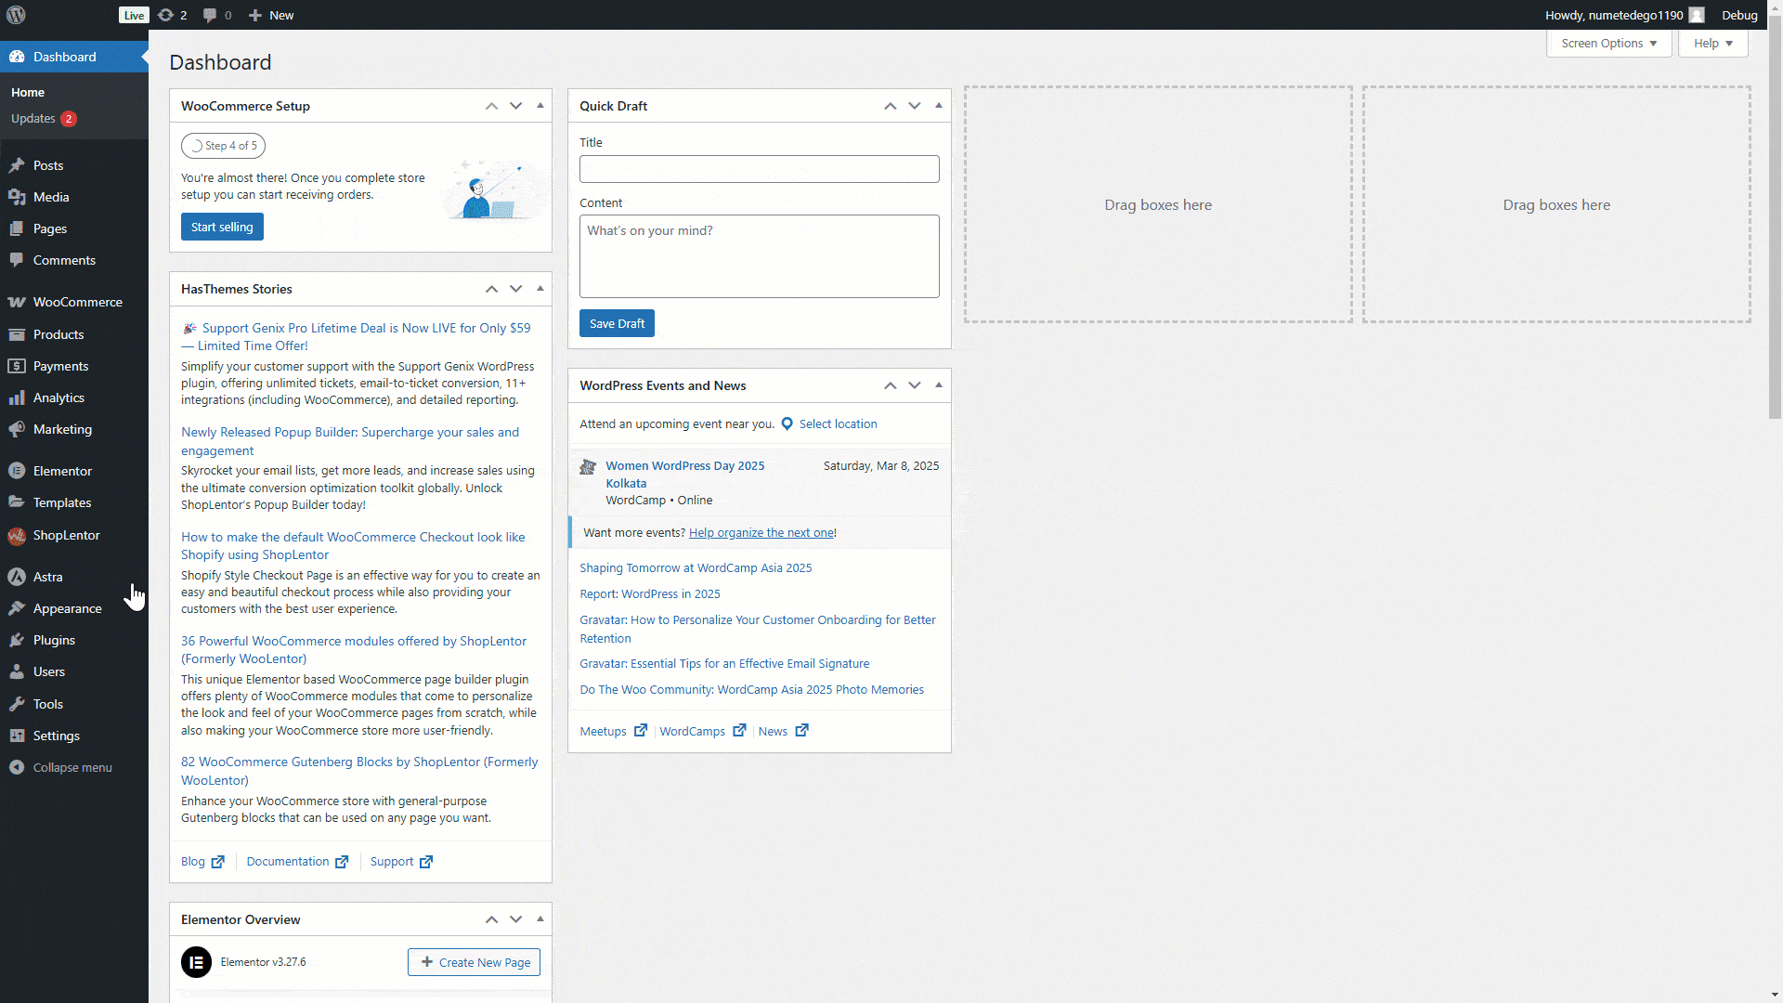The image size is (1783, 1003).
Task: Click the Save Draft button
Action: pos(616,322)
